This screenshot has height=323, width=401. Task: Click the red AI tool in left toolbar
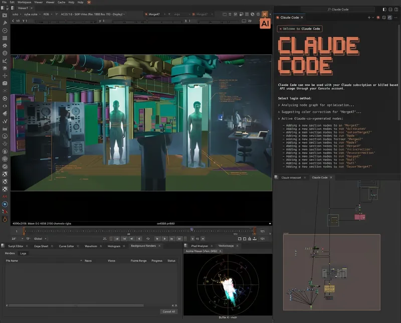pyautogui.click(x=5, y=197)
